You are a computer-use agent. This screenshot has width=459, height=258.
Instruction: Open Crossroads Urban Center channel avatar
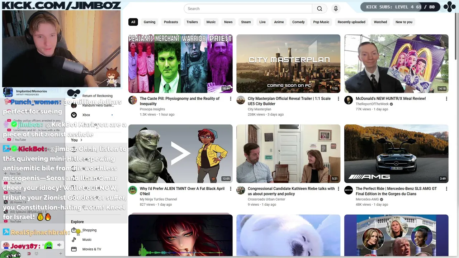tap(241, 190)
